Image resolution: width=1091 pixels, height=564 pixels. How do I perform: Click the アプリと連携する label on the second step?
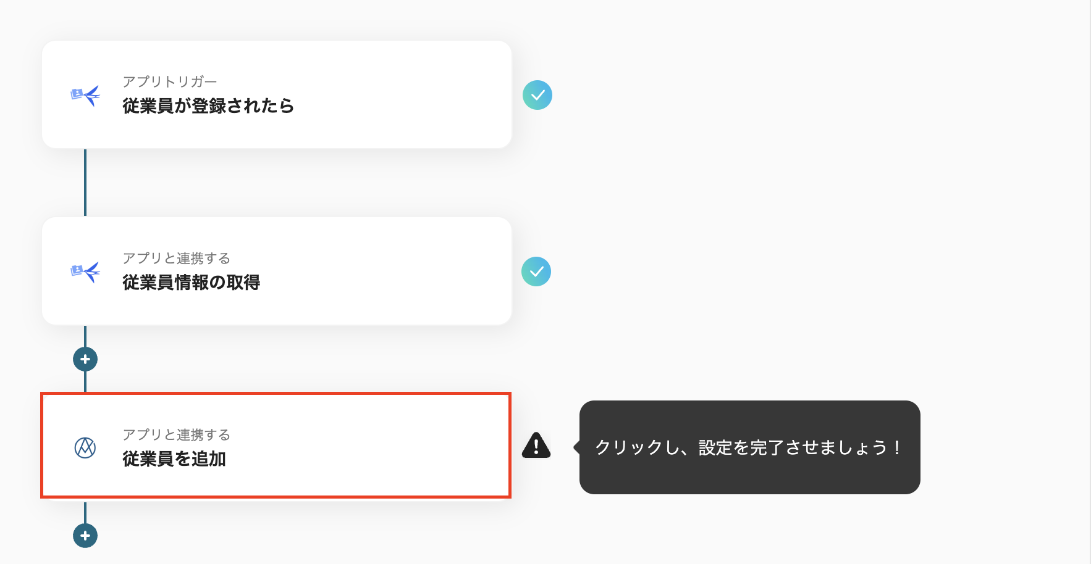coord(175,259)
